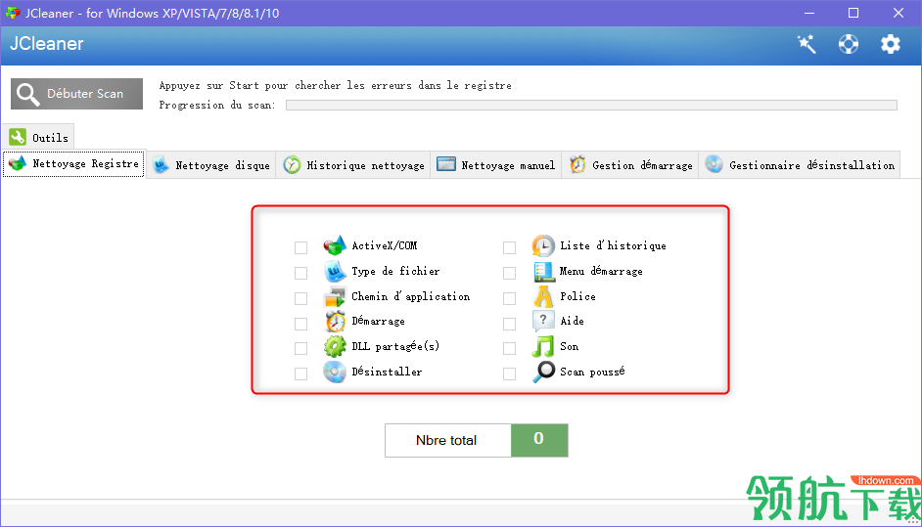
Task: Click the ActiveX/COM colored shapes icon
Action: pos(335,245)
